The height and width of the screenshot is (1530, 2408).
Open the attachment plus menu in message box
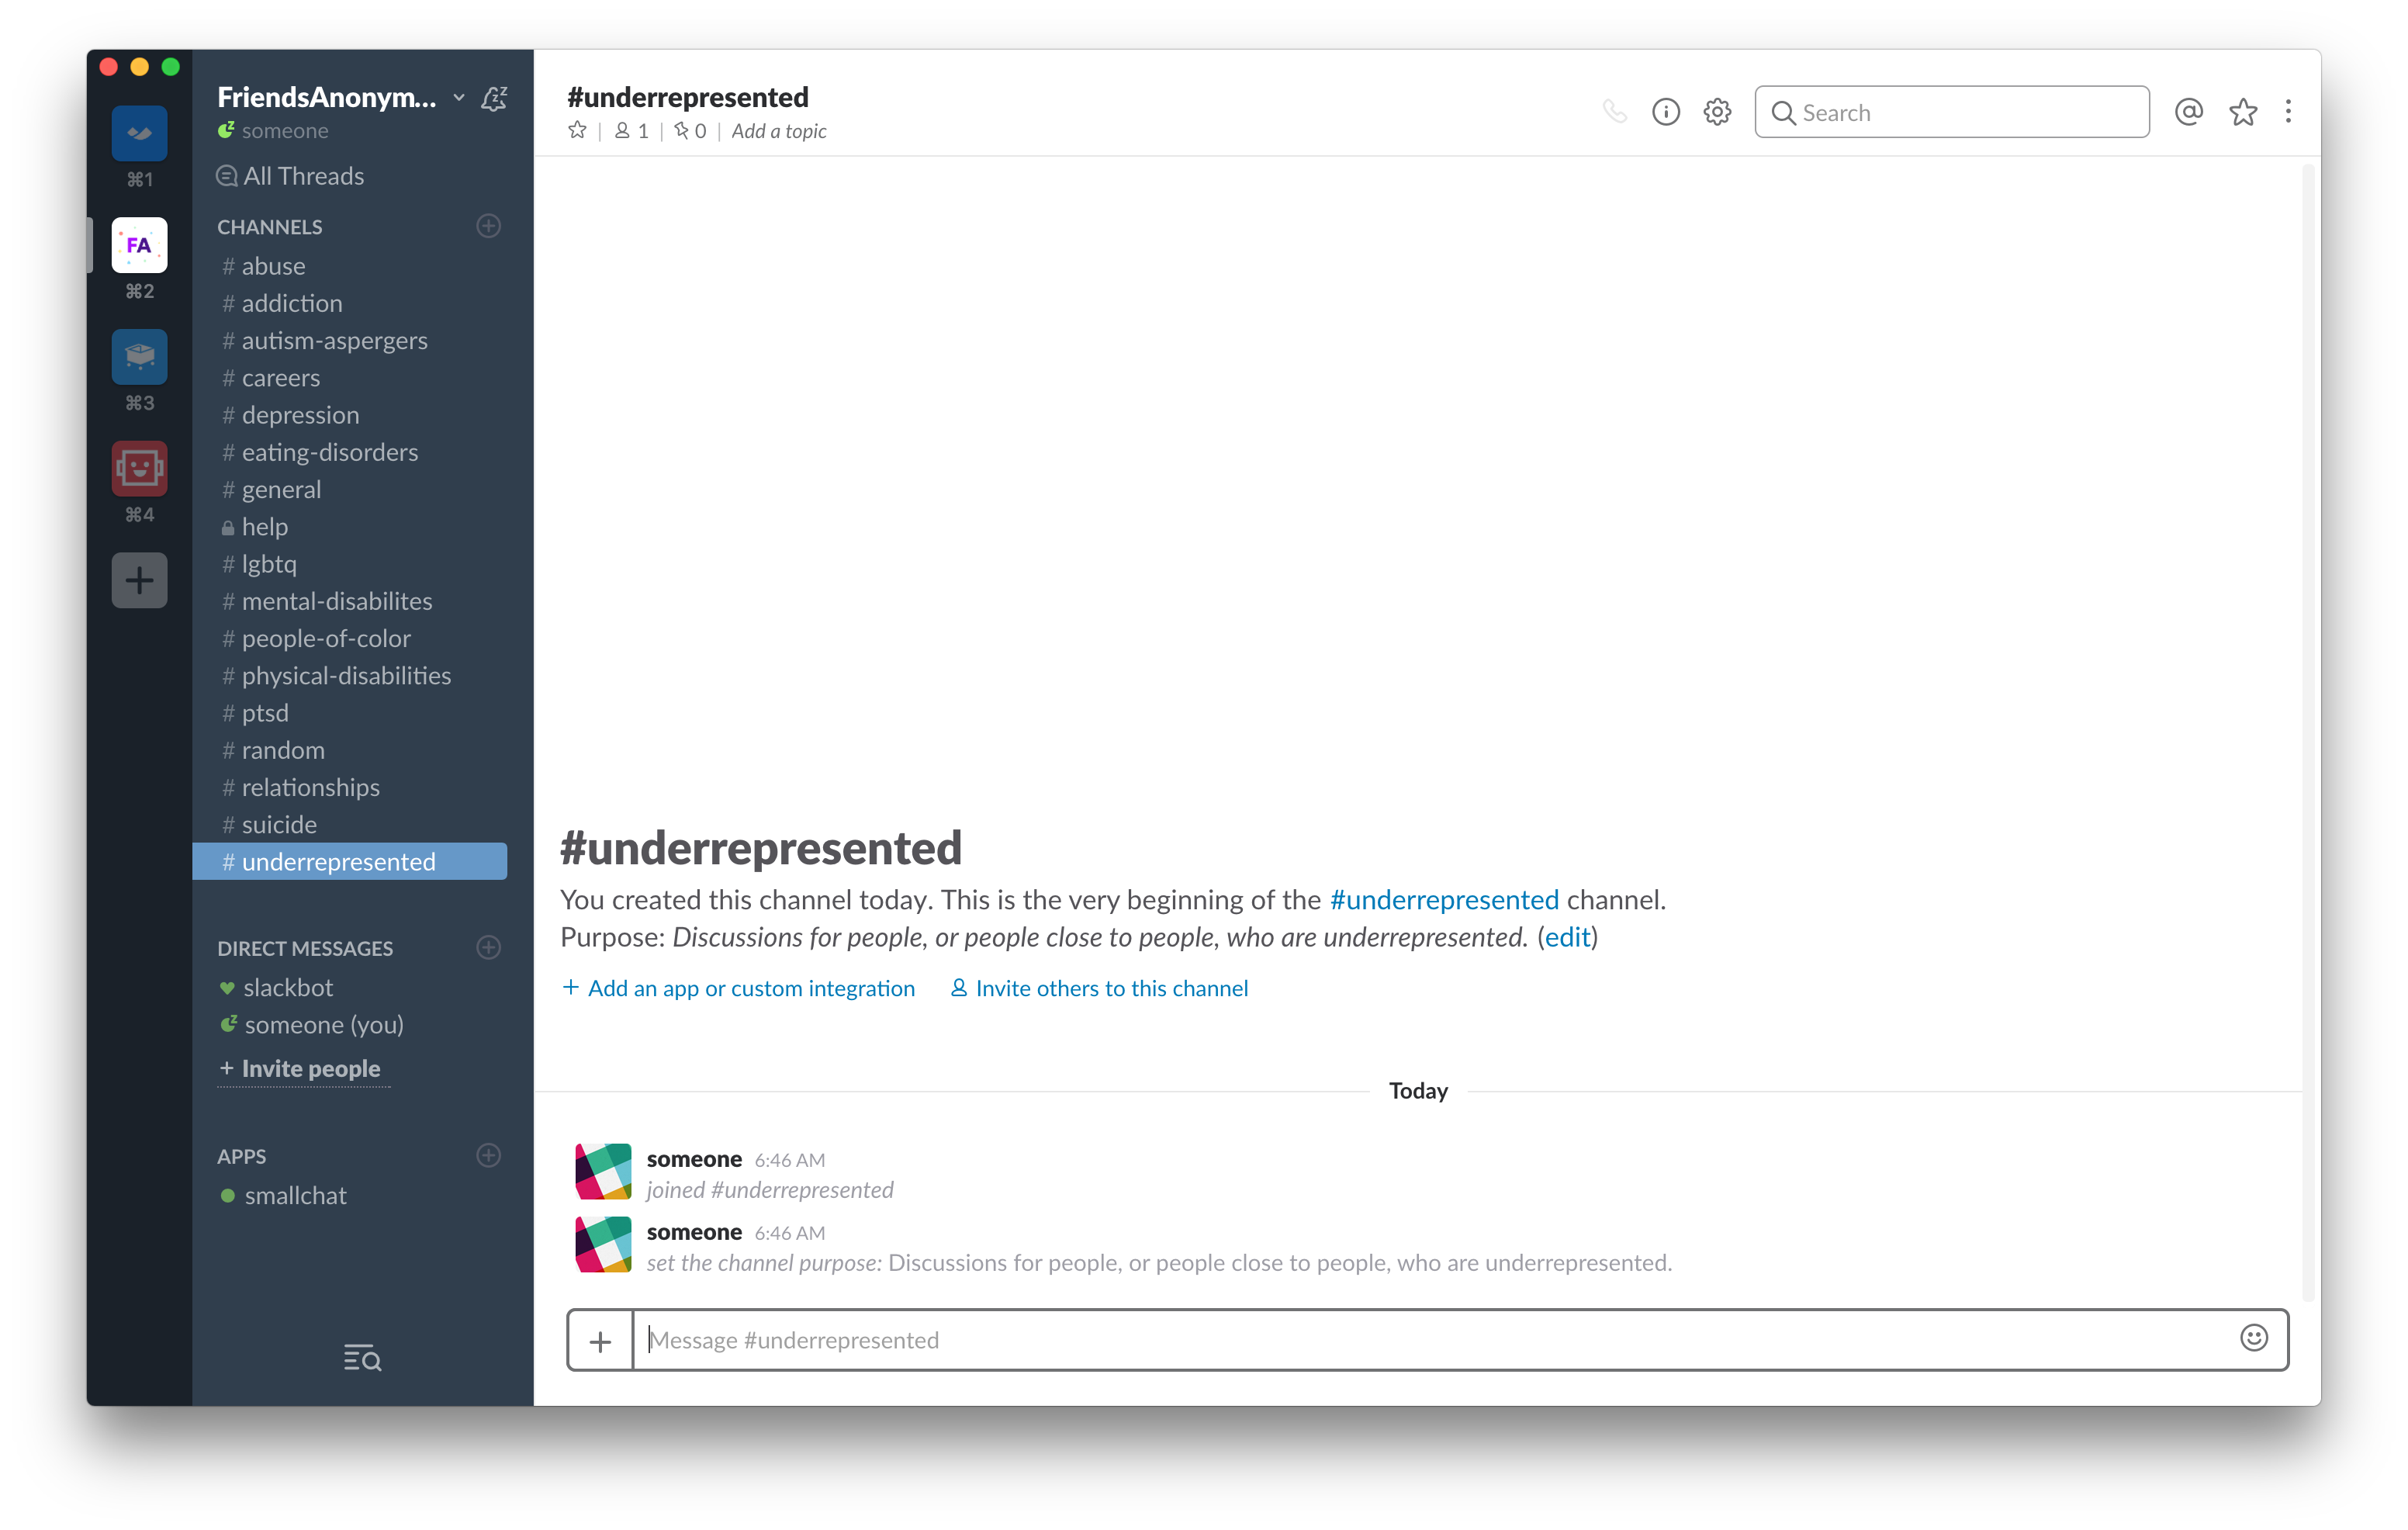600,1340
